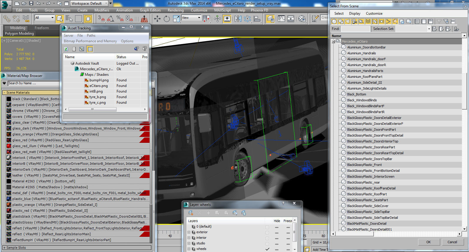Screen dimensions: 469x252
Task: Toggle Display Lights filter in Select From Scene
Action: tap(347, 21)
